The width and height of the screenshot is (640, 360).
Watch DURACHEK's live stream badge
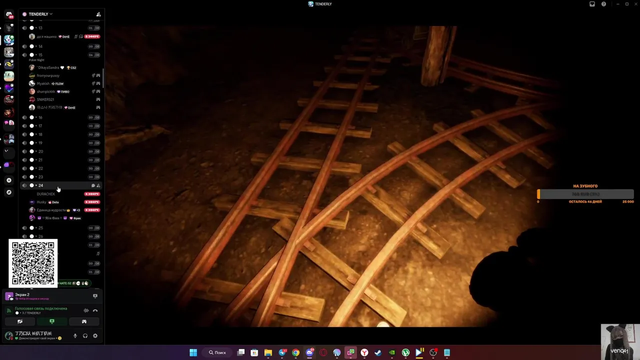pos(92,194)
